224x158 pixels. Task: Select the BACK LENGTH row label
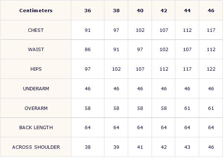coord(36,128)
